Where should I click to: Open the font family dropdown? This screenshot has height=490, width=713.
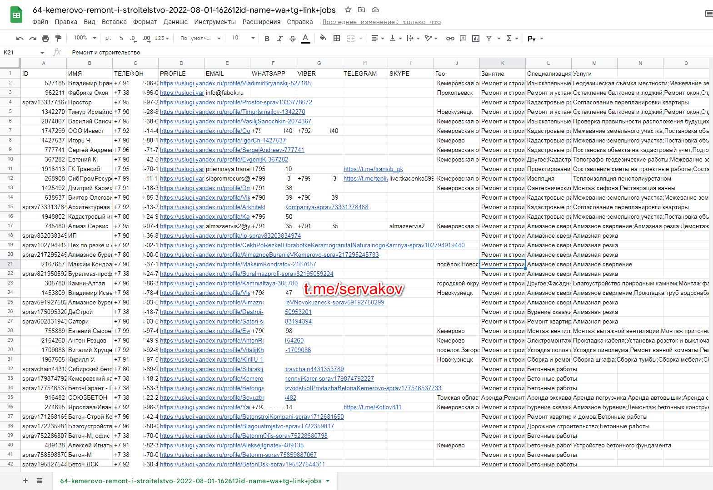coord(200,38)
